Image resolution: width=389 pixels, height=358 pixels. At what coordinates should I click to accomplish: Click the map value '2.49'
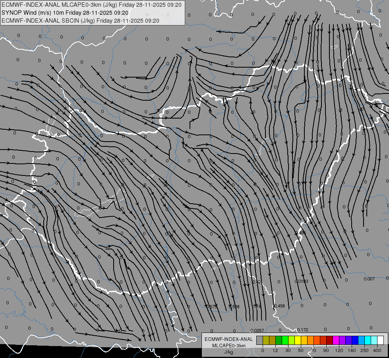[x=257, y=282]
